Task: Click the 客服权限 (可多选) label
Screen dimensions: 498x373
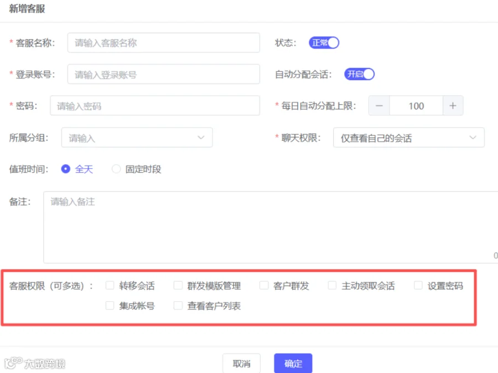Action: pyautogui.click(x=51, y=286)
